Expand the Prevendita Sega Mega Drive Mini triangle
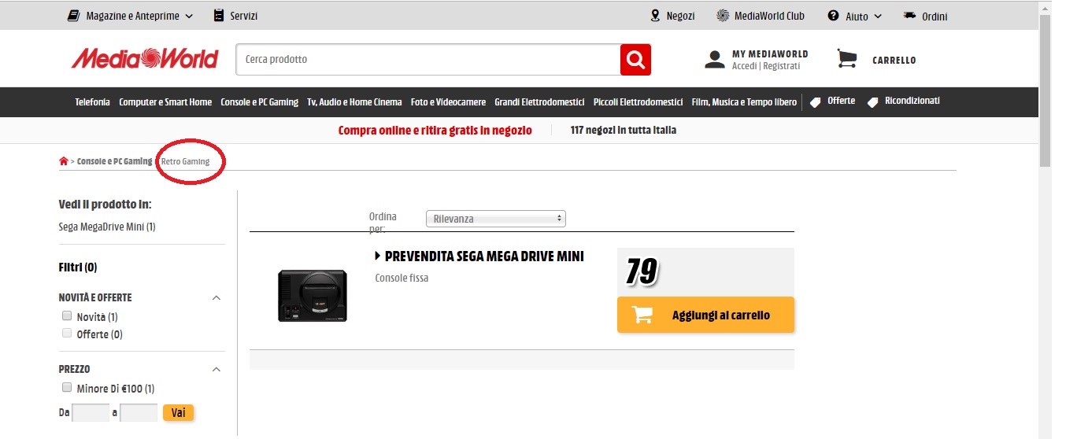Image resolution: width=1077 pixels, height=439 pixels. (x=378, y=256)
